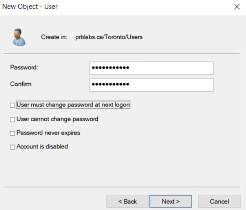Click the "Password:" field label
Screen dimensions: 246x210
[24, 67]
